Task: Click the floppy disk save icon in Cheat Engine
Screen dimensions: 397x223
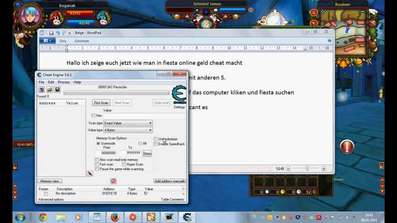Action: (57, 90)
